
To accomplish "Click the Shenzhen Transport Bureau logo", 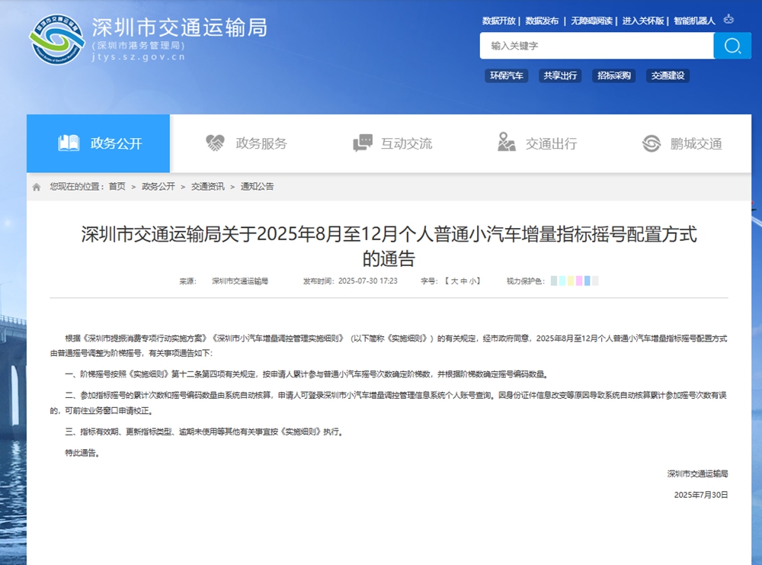I will (x=56, y=39).
